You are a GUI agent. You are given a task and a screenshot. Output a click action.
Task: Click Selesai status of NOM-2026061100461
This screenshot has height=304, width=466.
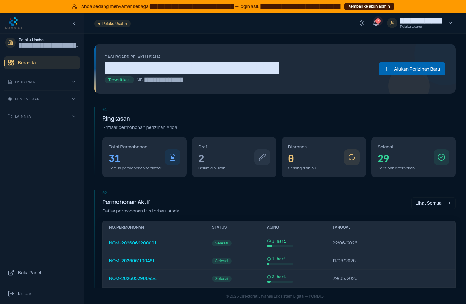pos(222,261)
